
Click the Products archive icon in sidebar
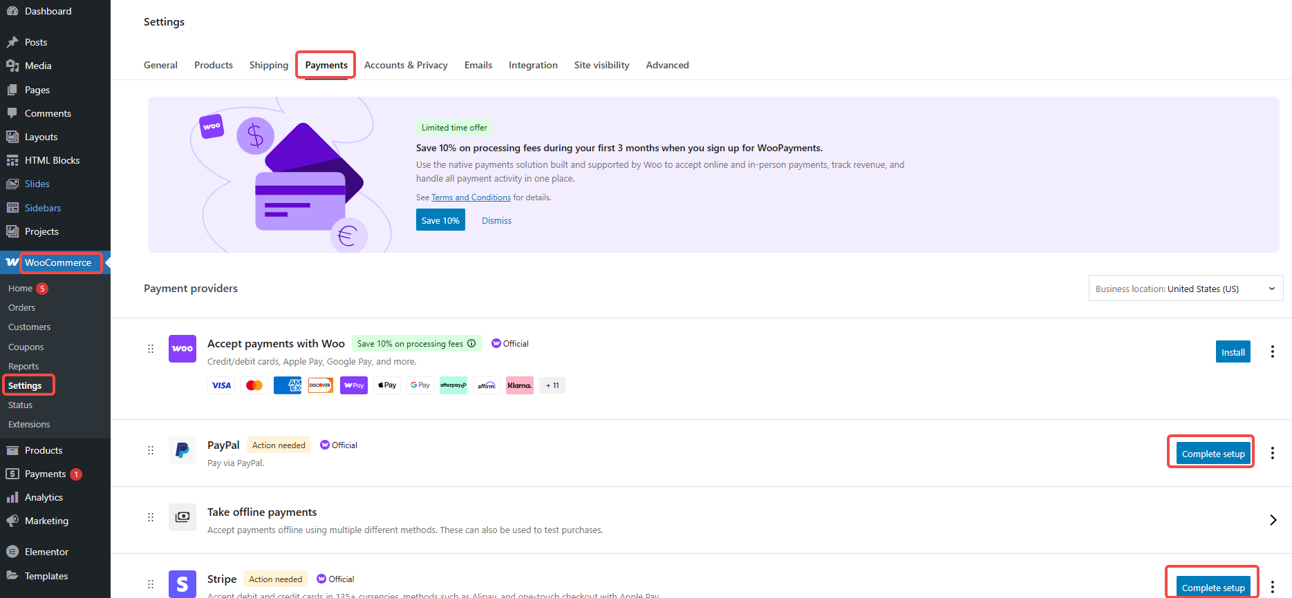[12, 450]
